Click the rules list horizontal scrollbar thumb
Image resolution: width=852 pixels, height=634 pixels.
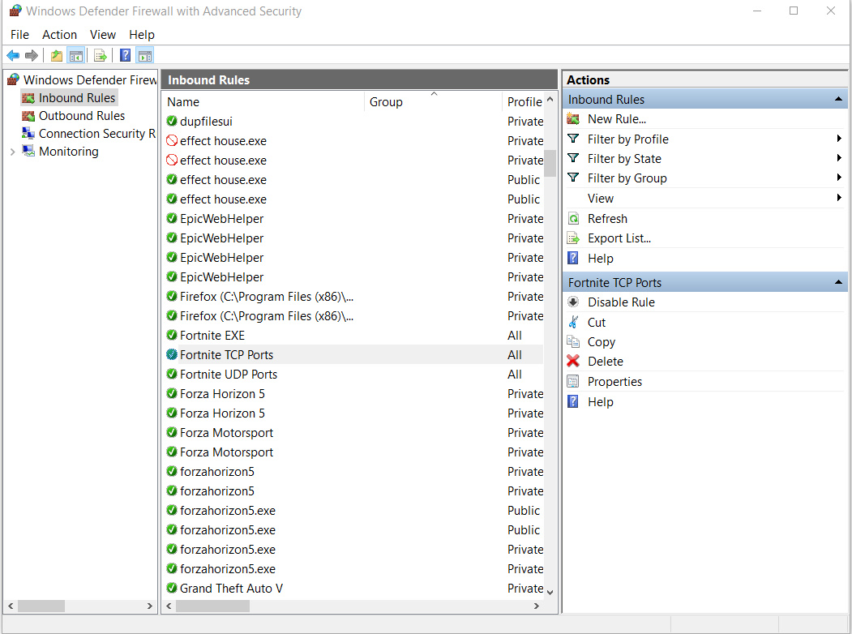[x=212, y=606]
